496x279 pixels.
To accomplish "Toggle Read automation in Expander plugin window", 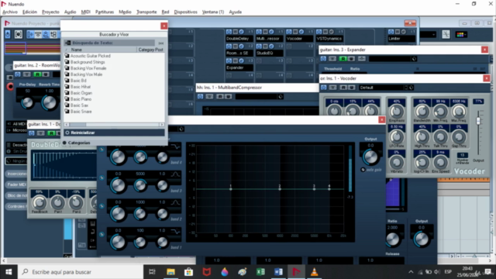I will pyautogui.click(x=343, y=59).
